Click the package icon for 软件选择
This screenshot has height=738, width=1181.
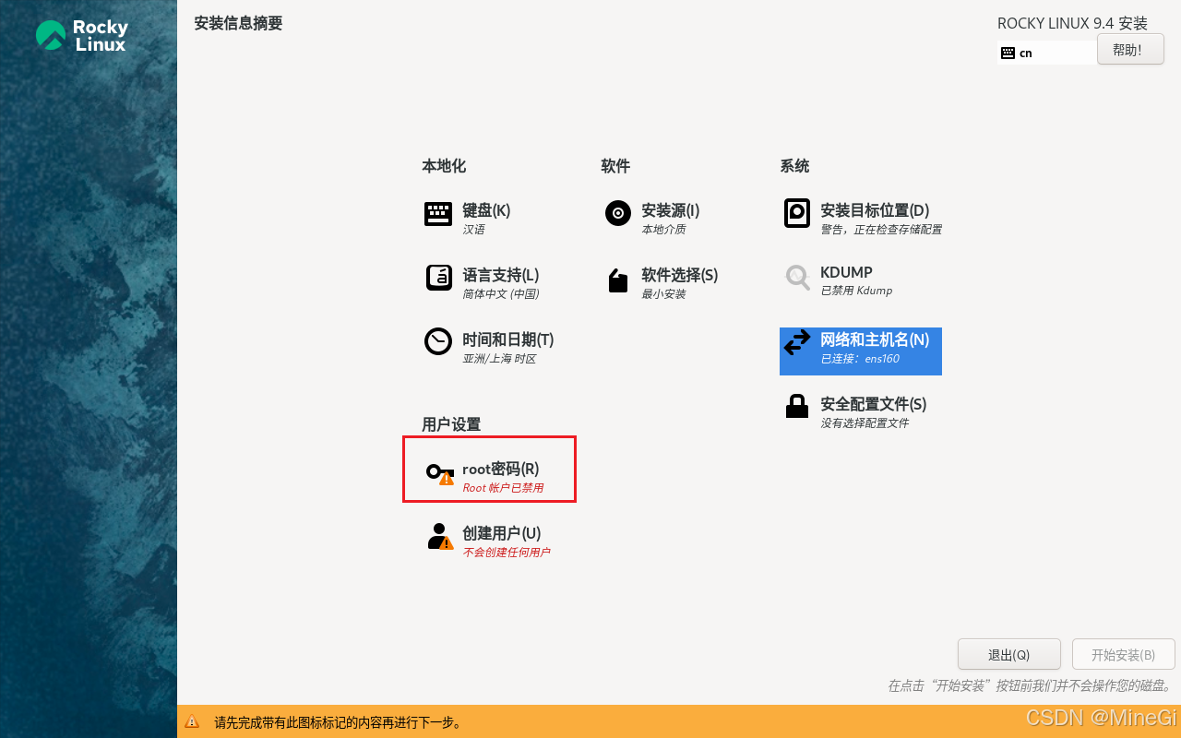click(x=617, y=280)
